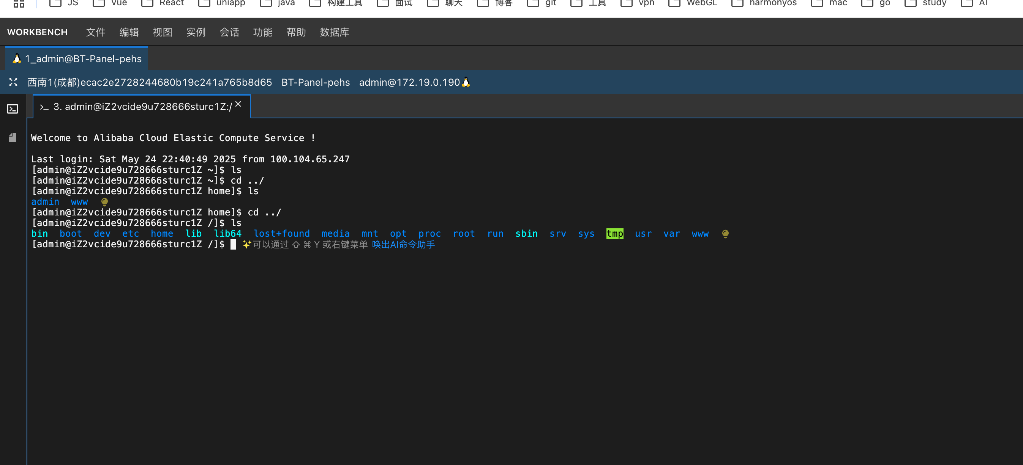Viewport: 1023px width, 465px height.
Task: Open the java bookmark folder
Action: pos(277,3)
